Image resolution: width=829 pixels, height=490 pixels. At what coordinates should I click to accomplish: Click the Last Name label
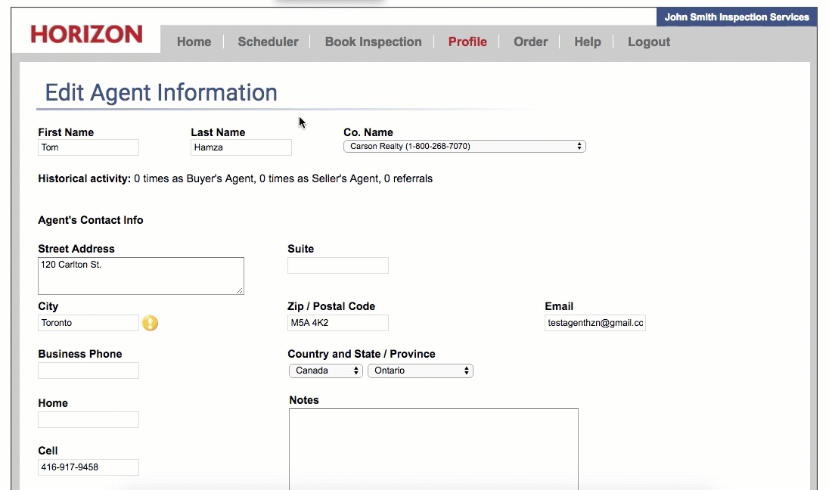pos(218,132)
